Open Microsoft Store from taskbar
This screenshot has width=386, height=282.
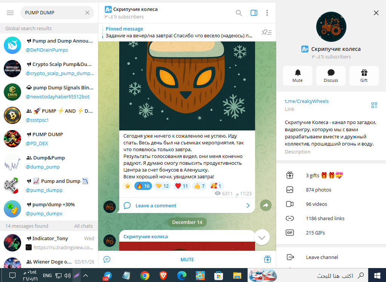(x=218, y=275)
